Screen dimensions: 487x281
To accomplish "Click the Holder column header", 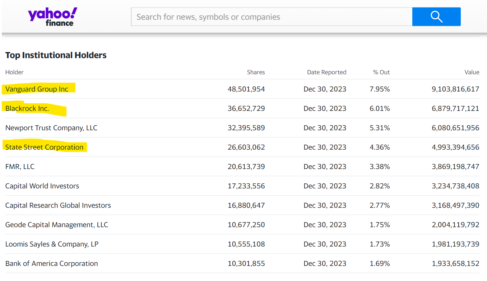I will point(14,72).
